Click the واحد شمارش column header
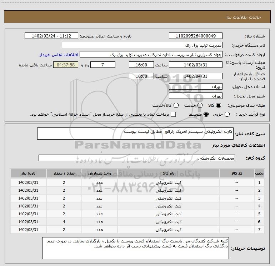 pos(99,173)
